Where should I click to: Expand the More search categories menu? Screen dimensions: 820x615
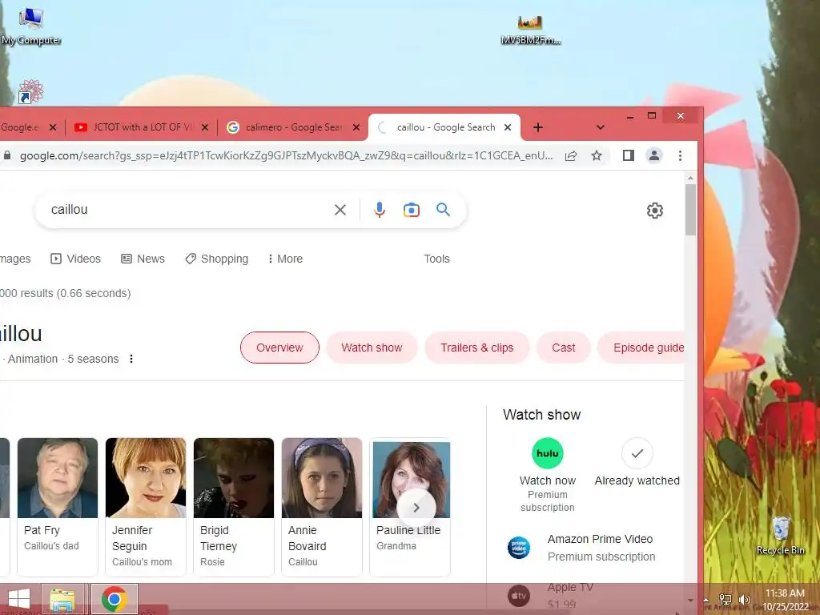[x=285, y=259]
